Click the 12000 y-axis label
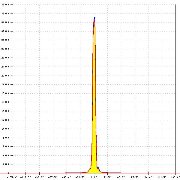180x180 pixels. (x=5, y=120)
